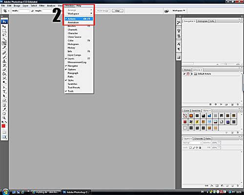Switch to the Swatches tab

(196, 111)
